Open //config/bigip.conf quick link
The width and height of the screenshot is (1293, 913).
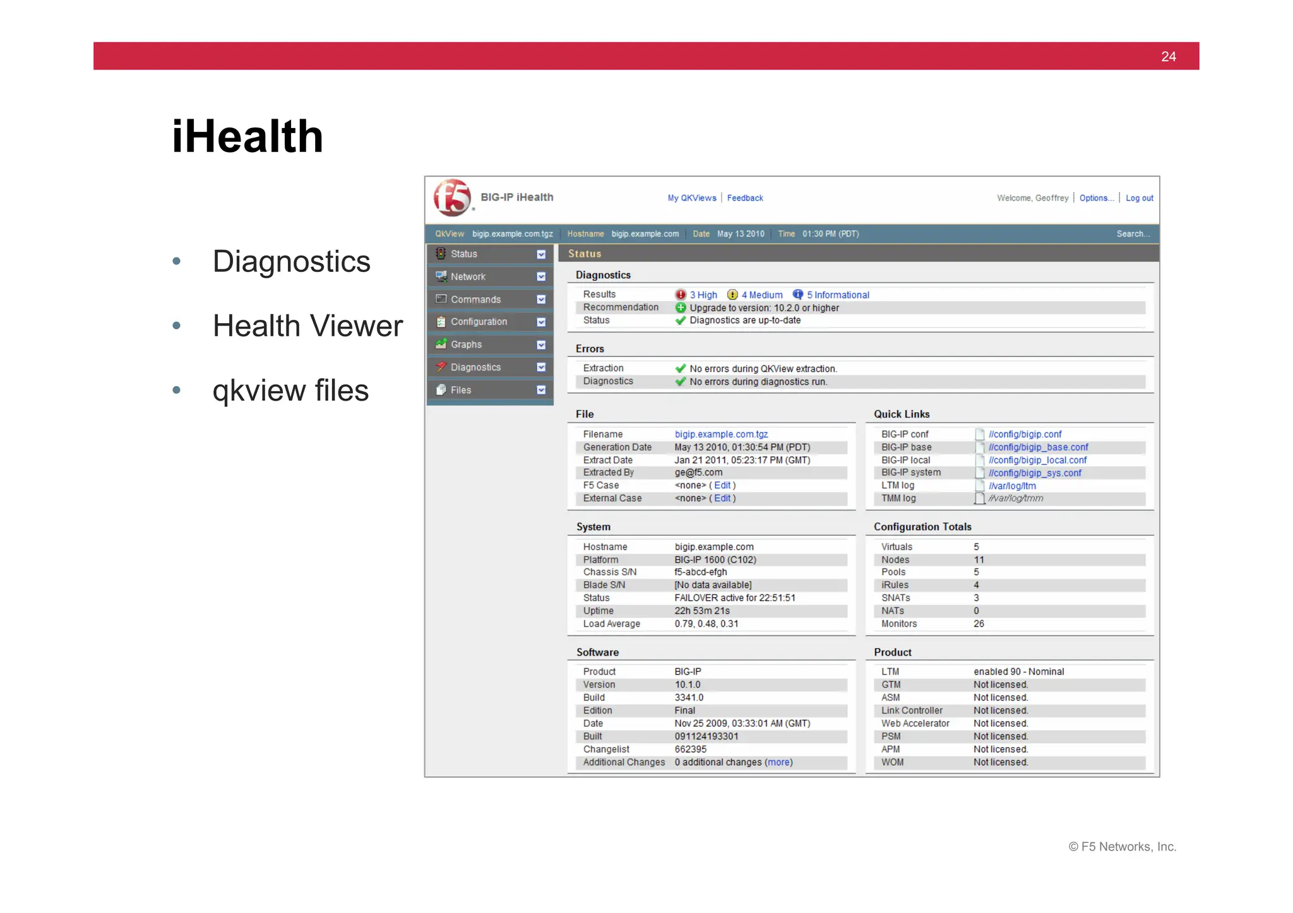coord(1025,434)
